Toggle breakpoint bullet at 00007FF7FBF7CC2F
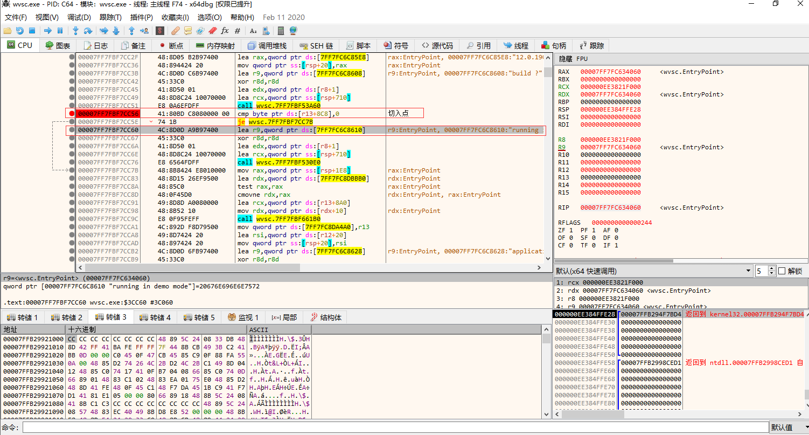The image size is (809, 435). click(72, 57)
